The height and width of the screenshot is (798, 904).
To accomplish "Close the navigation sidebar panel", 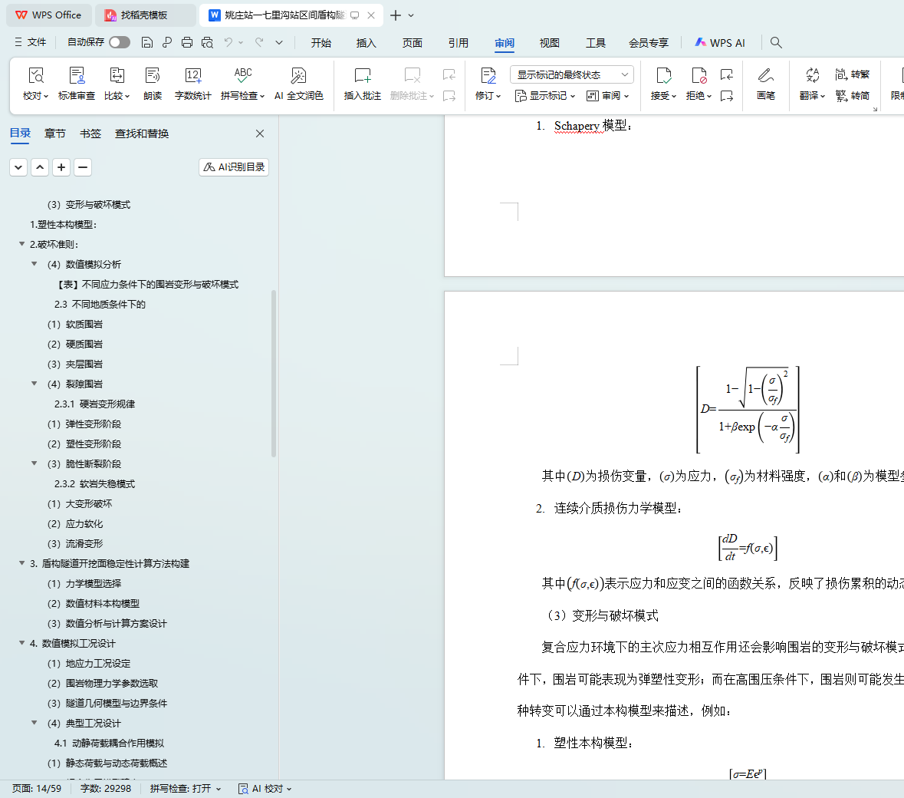I will click(260, 134).
